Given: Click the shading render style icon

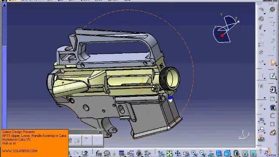Looking at the screenshot, I should click(x=236, y=153).
